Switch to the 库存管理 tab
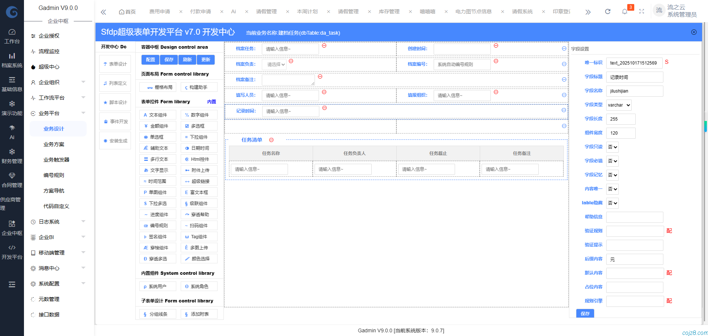708x336 pixels. [x=389, y=11]
